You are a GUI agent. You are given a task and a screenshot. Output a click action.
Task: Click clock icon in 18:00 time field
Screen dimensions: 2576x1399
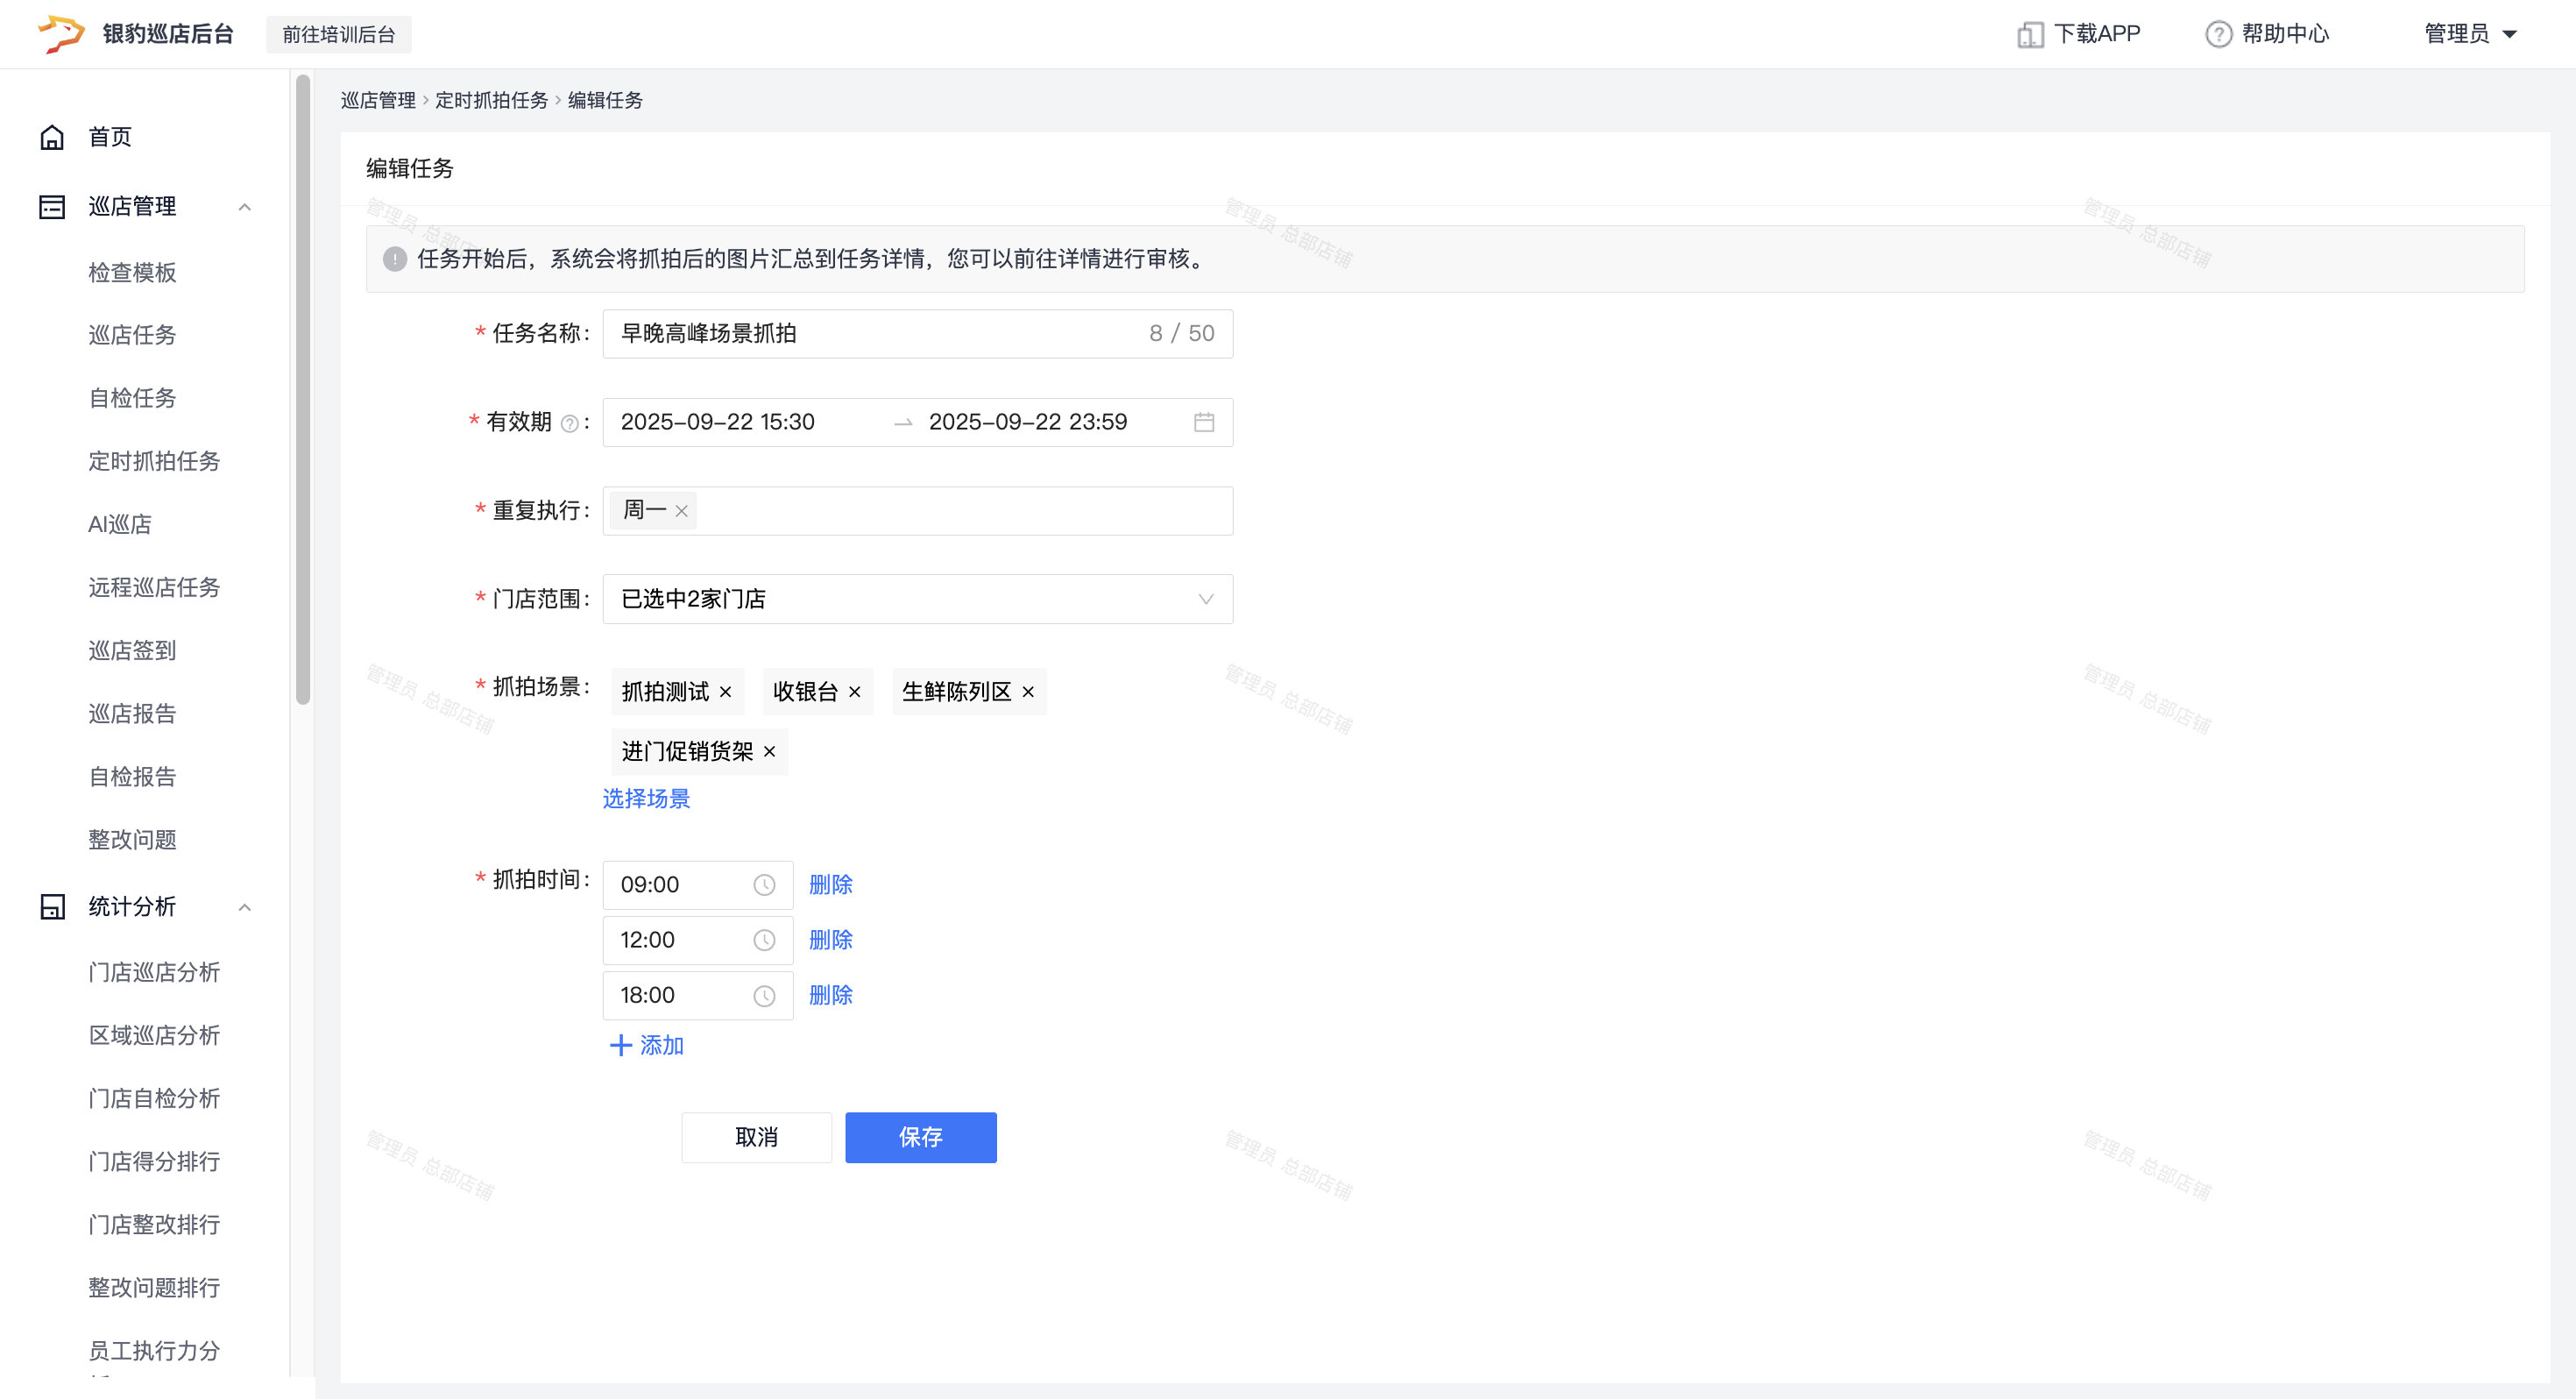pyautogui.click(x=764, y=996)
